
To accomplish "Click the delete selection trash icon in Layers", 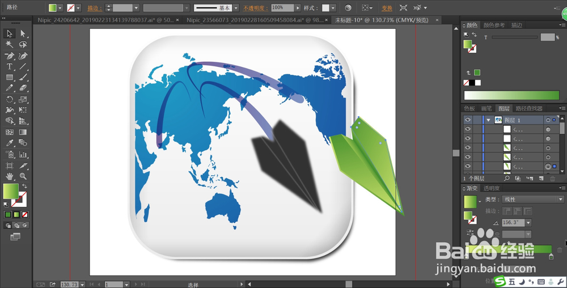I will click(x=552, y=179).
